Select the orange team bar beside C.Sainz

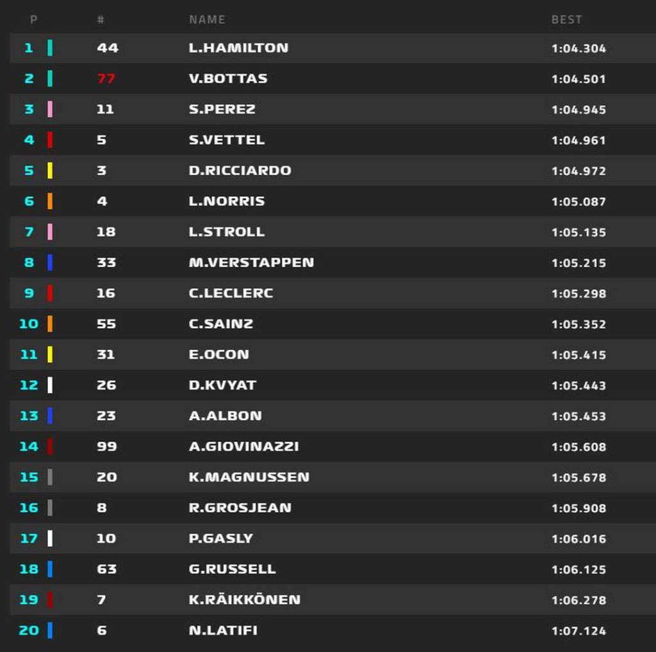point(50,324)
